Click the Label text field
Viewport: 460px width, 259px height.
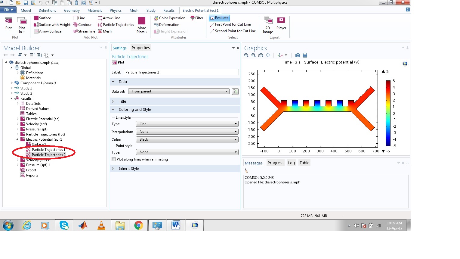coord(181,72)
